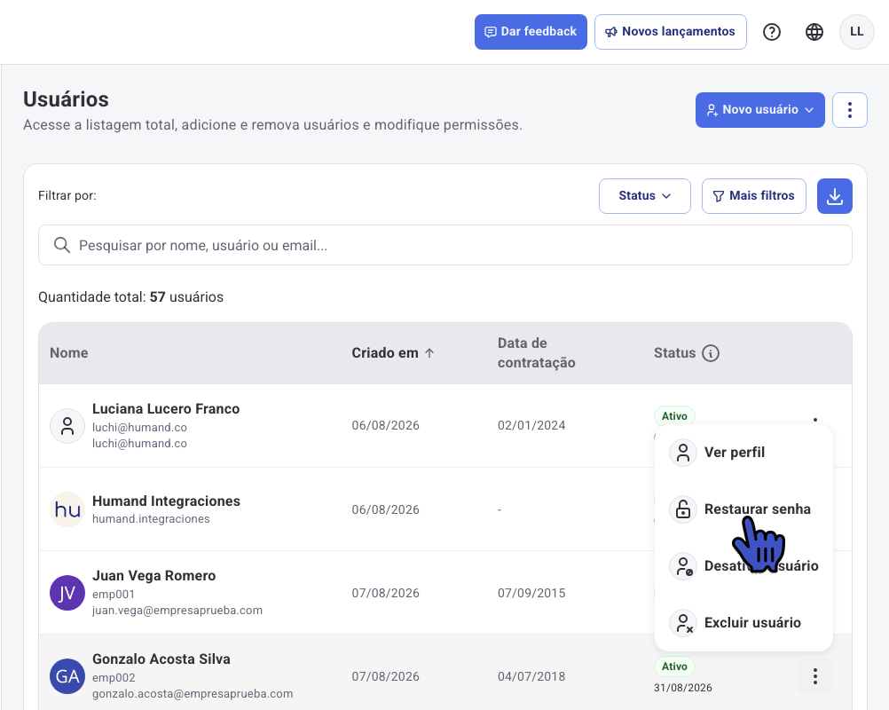Click the name Luciana Lucero Franco
This screenshot has width=889, height=710.
point(166,409)
